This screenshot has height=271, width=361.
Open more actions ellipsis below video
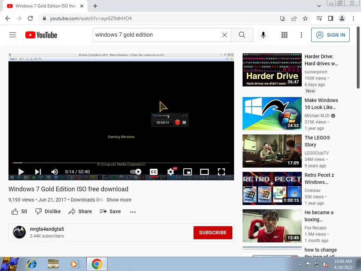(x=133, y=212)
